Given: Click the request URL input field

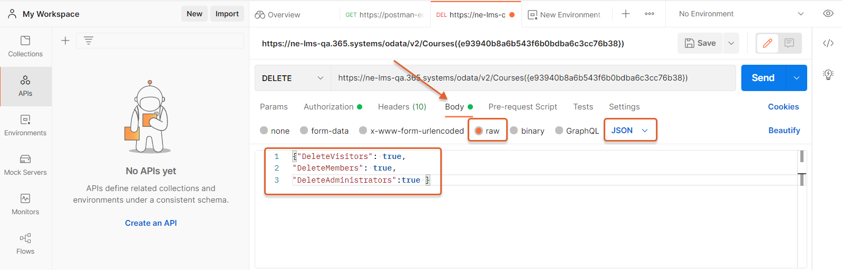Looking at the screenshot, I should coord(533,78).
